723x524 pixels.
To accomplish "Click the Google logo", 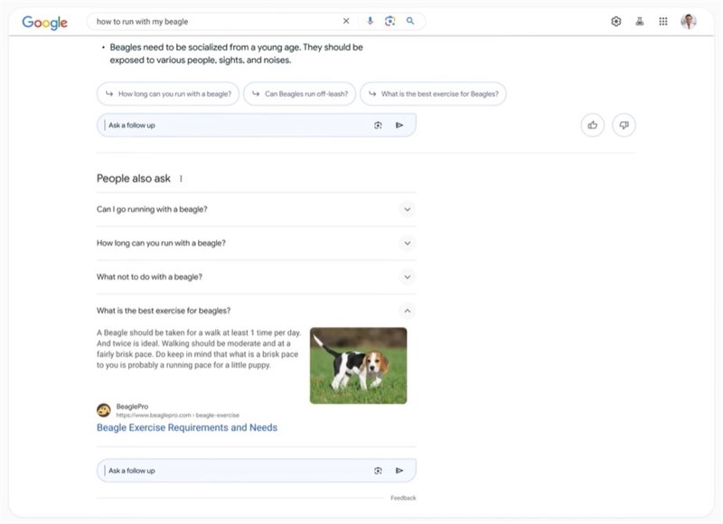I will pyautogui.click(x=44, y=22).
